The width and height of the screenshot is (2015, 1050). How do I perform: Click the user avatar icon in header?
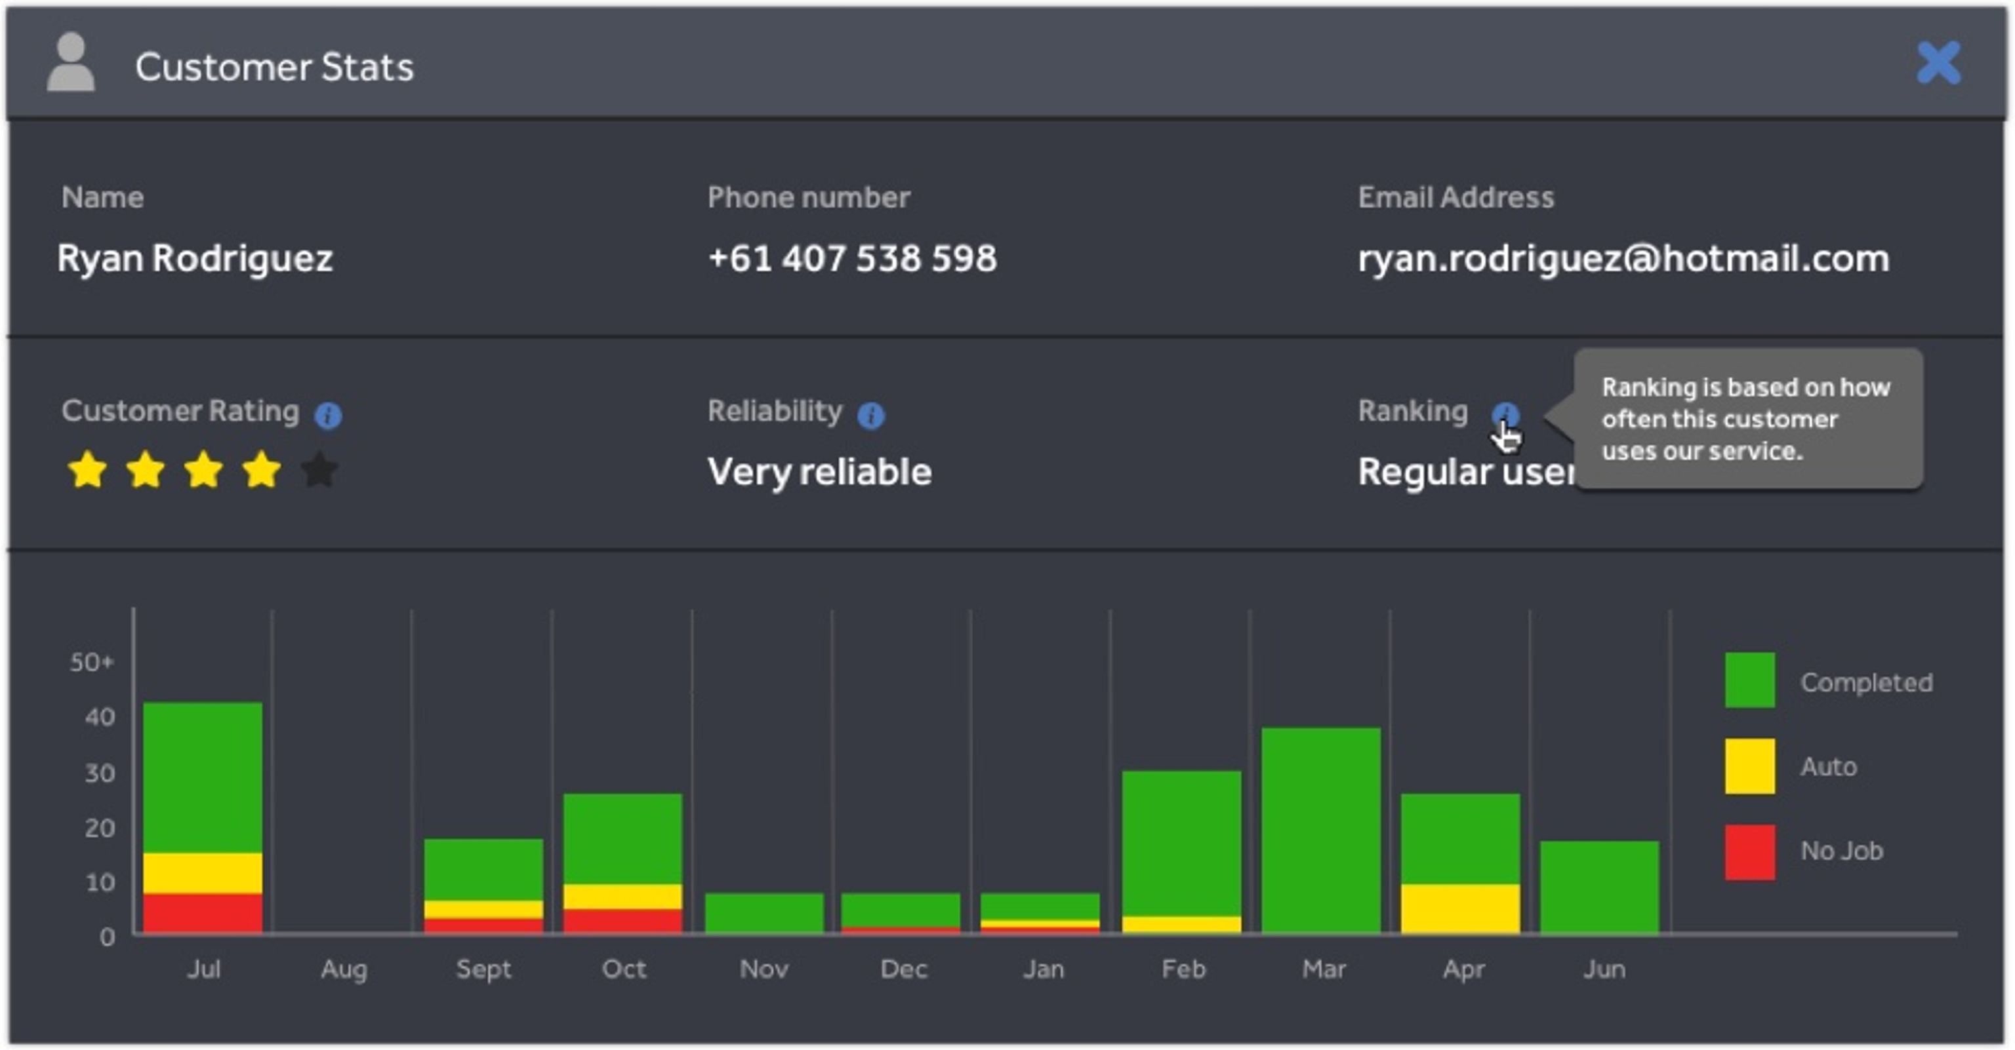tap(70, 62)
